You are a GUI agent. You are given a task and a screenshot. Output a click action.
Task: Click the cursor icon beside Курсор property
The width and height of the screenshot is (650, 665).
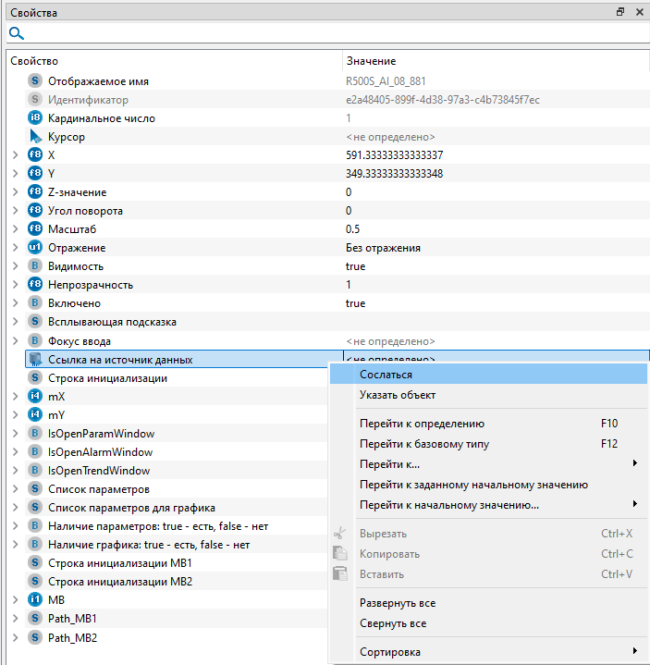36,137
